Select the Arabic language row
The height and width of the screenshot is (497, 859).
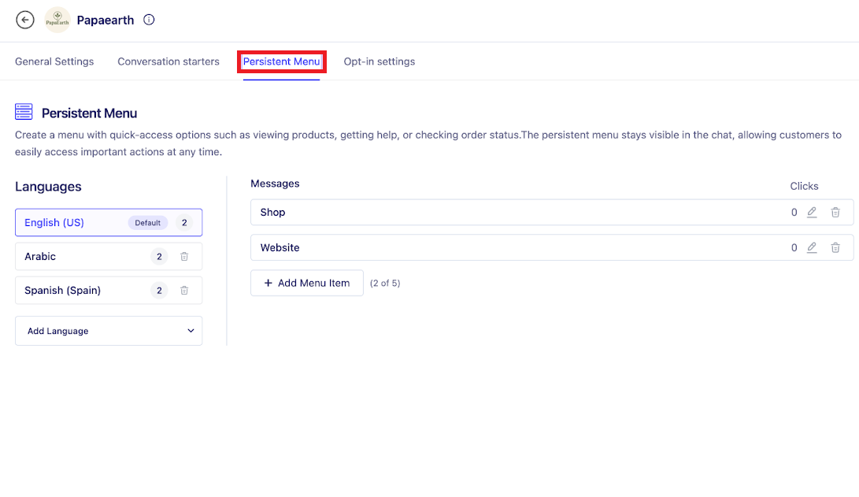[109, 257]
